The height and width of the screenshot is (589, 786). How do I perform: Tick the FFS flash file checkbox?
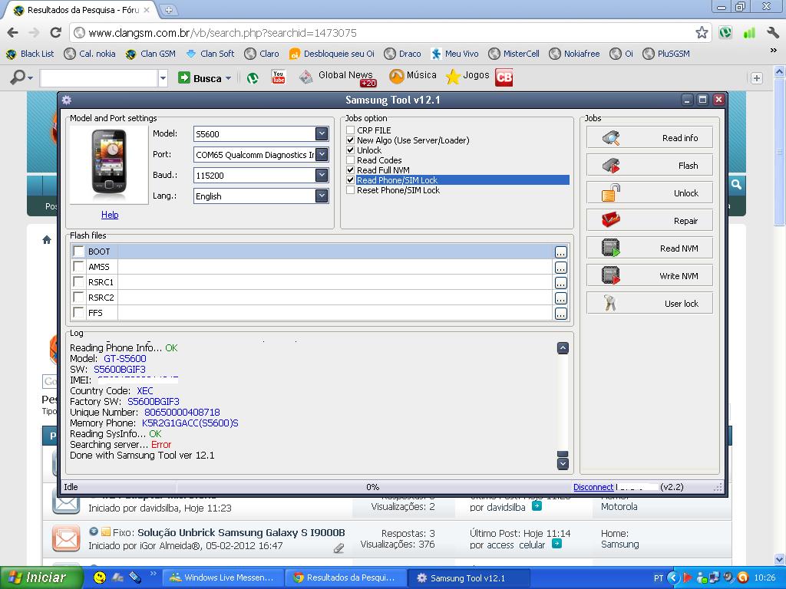pos(79,313)
